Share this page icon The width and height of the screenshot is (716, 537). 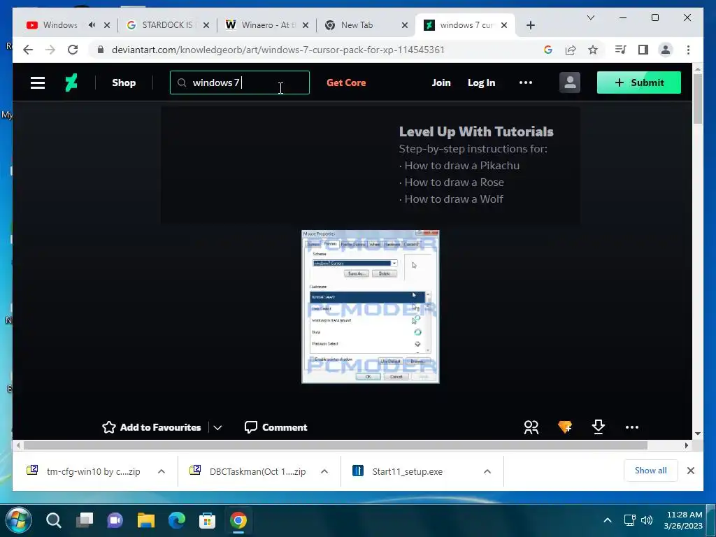571,50
